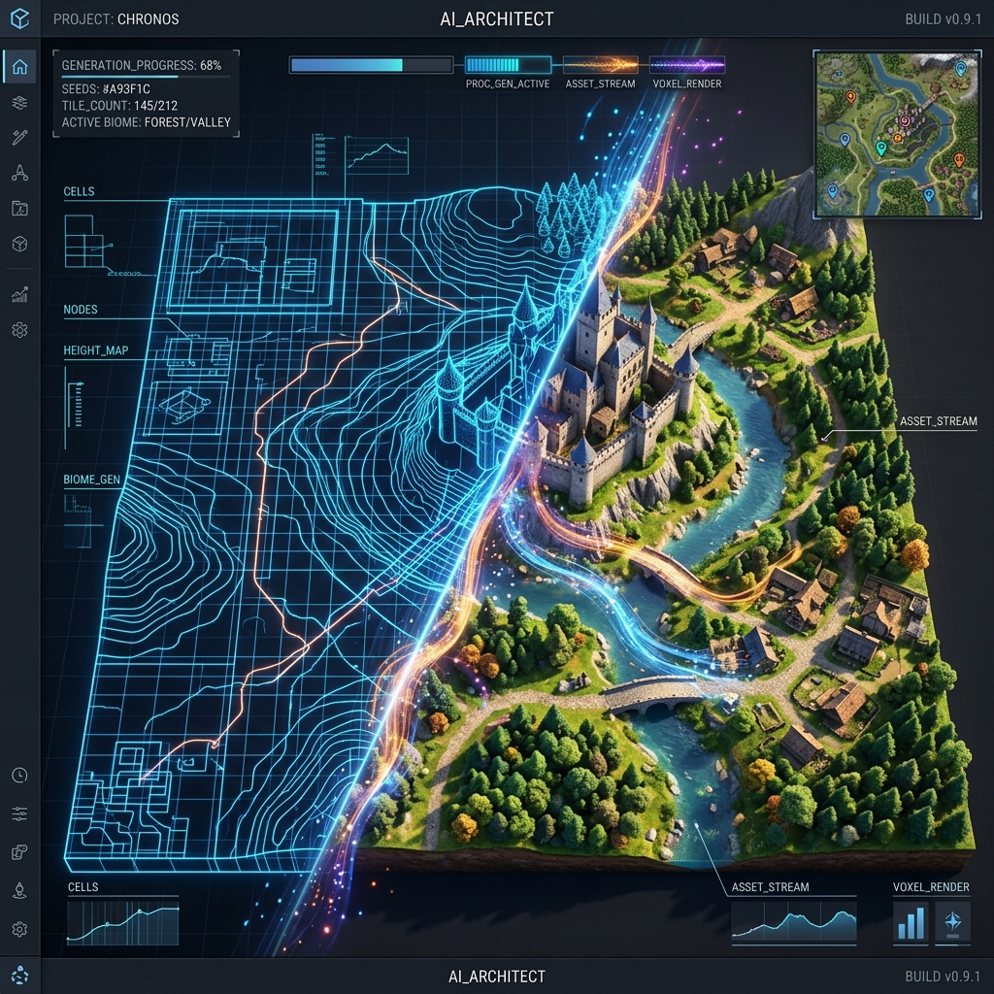
Task: Click the small line graph above the wireframe grid
Action: pos(377,154)
